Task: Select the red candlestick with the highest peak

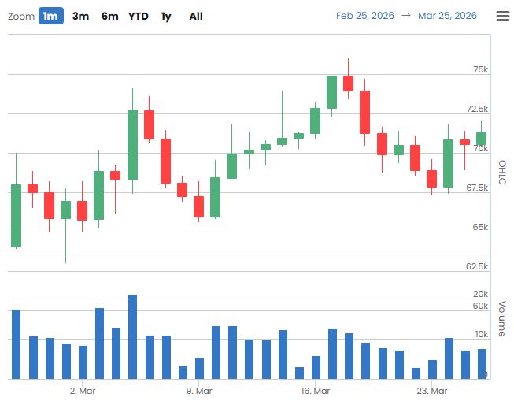Action: 348,83
